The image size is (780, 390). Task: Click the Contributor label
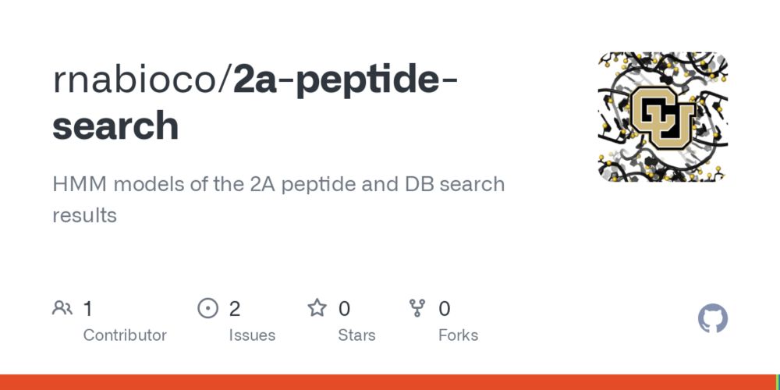tap(125, 335)
